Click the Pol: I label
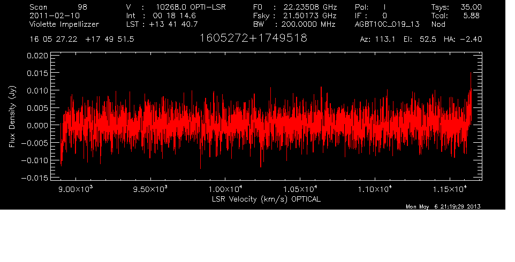This screenshot has height=262, width=515. (x=370, y=7)
